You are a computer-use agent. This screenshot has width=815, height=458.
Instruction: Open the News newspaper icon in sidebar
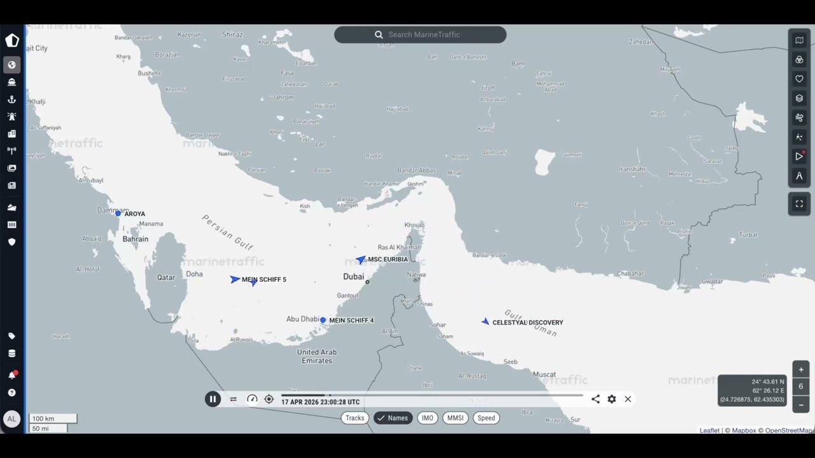point(11,185)
